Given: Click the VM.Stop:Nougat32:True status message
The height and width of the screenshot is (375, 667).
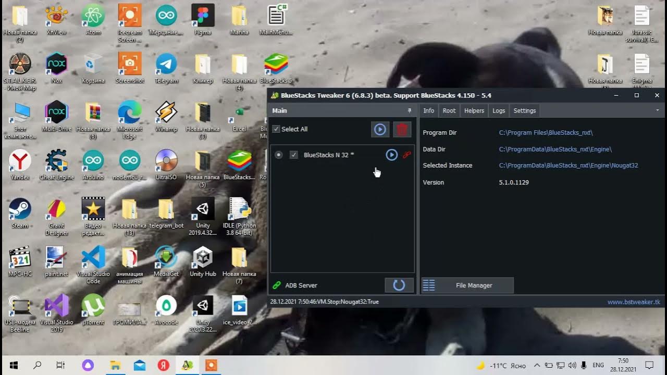Looking at the screenshot, I should [x=324, y=302].
